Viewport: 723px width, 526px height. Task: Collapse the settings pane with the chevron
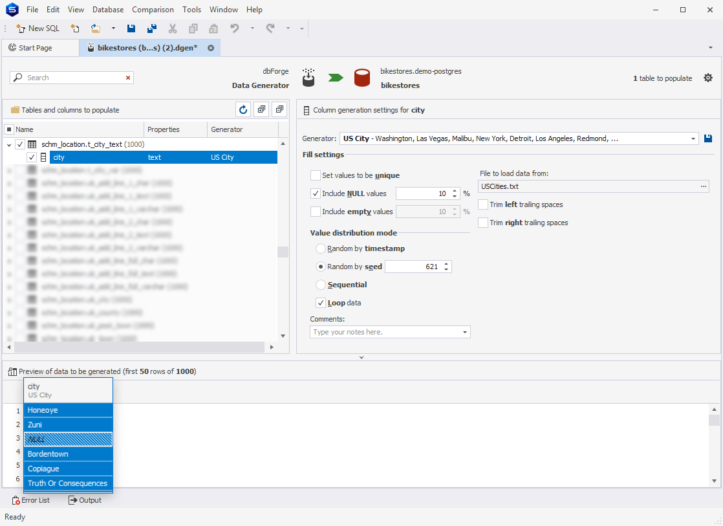tap(361, 358)
